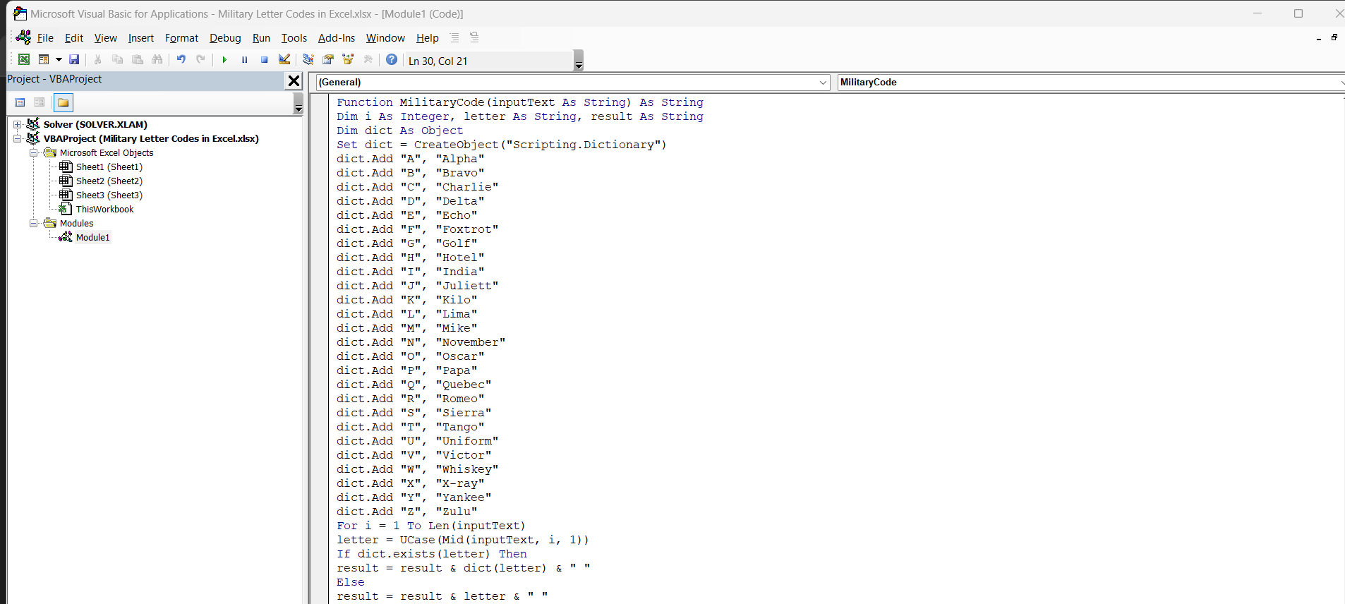Screen dimensions: 1345x604
Task: Open the Properties Window icon
Action: tap(328, 60)
